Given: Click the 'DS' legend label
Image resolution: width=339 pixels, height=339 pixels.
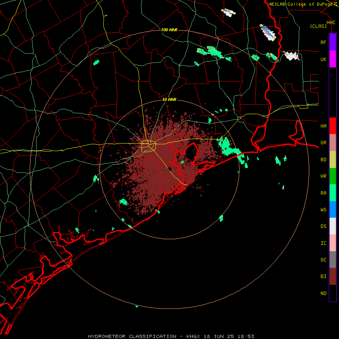Looking at the screenshot, I should click(x=323, y=226).
